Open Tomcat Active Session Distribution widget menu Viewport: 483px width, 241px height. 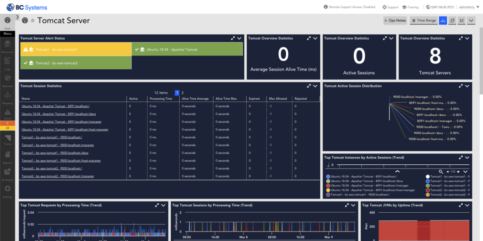(x=467, y=86)
